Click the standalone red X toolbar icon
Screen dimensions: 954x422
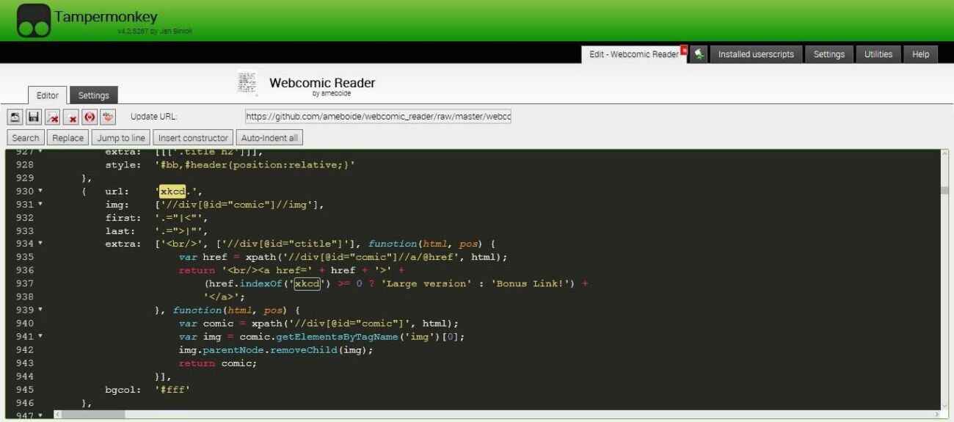[71, 117]
